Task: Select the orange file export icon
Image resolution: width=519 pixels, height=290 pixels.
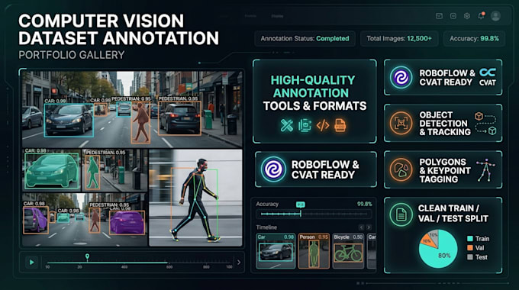Action: 340,125
